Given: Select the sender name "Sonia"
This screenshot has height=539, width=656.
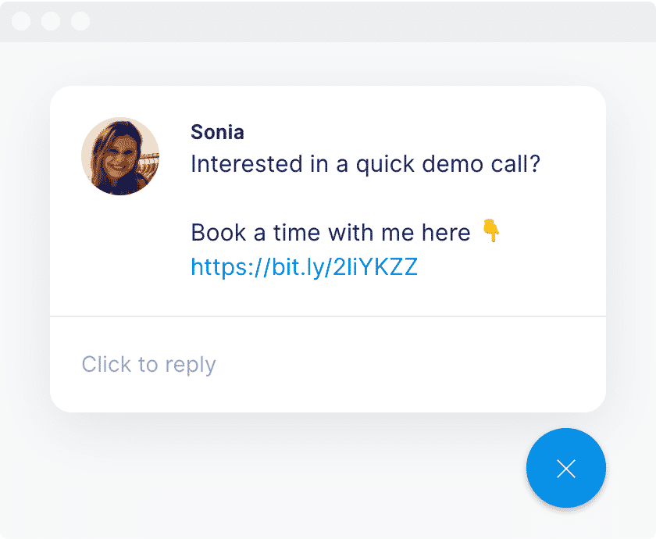Looking at the screenshot, I should pos(217,132).
